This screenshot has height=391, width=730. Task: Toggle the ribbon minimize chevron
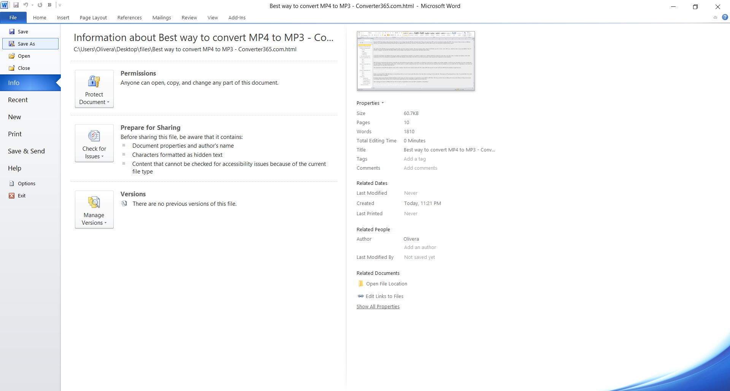click(715, 17)
